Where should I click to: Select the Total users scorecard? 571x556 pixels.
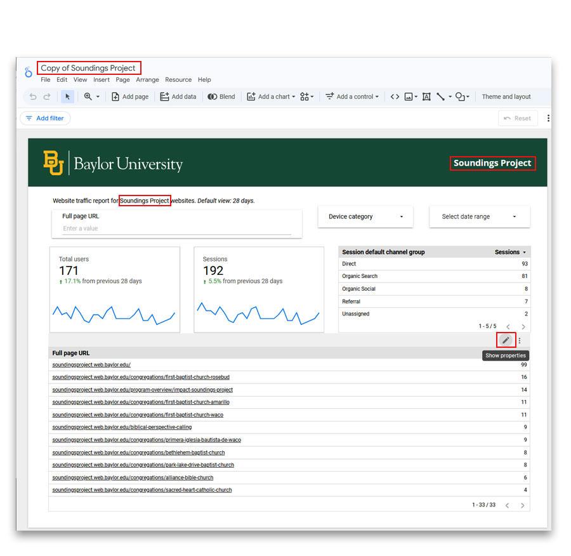(x=115, y=289)
